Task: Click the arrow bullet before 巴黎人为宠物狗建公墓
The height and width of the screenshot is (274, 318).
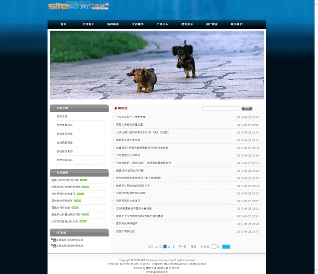Action: [x=113, y=125]
